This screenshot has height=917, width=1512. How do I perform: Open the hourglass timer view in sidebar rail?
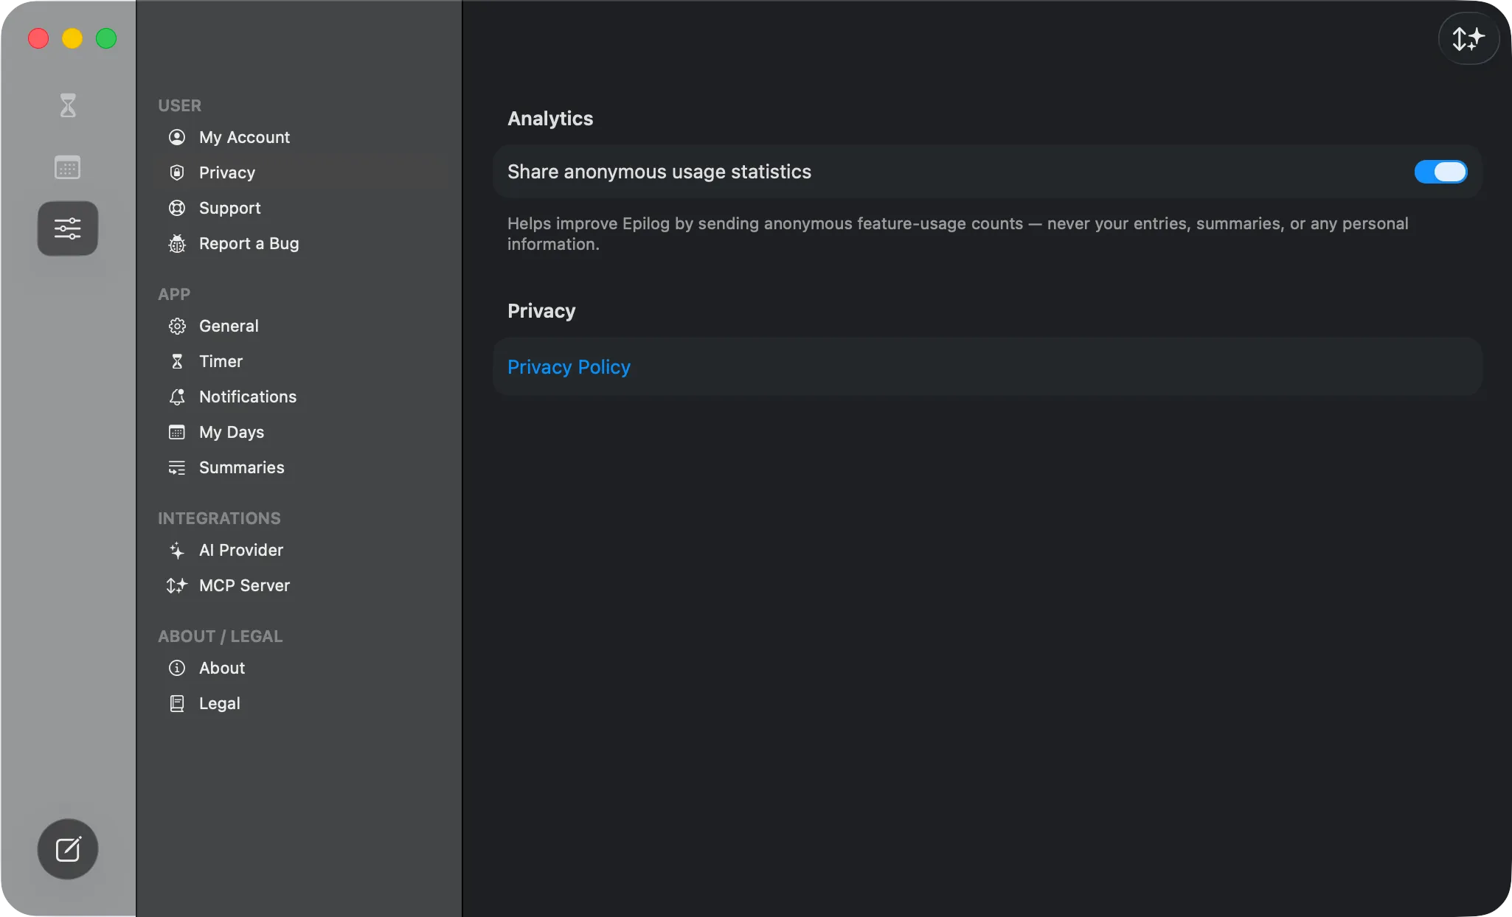click(x=68, y=105)
